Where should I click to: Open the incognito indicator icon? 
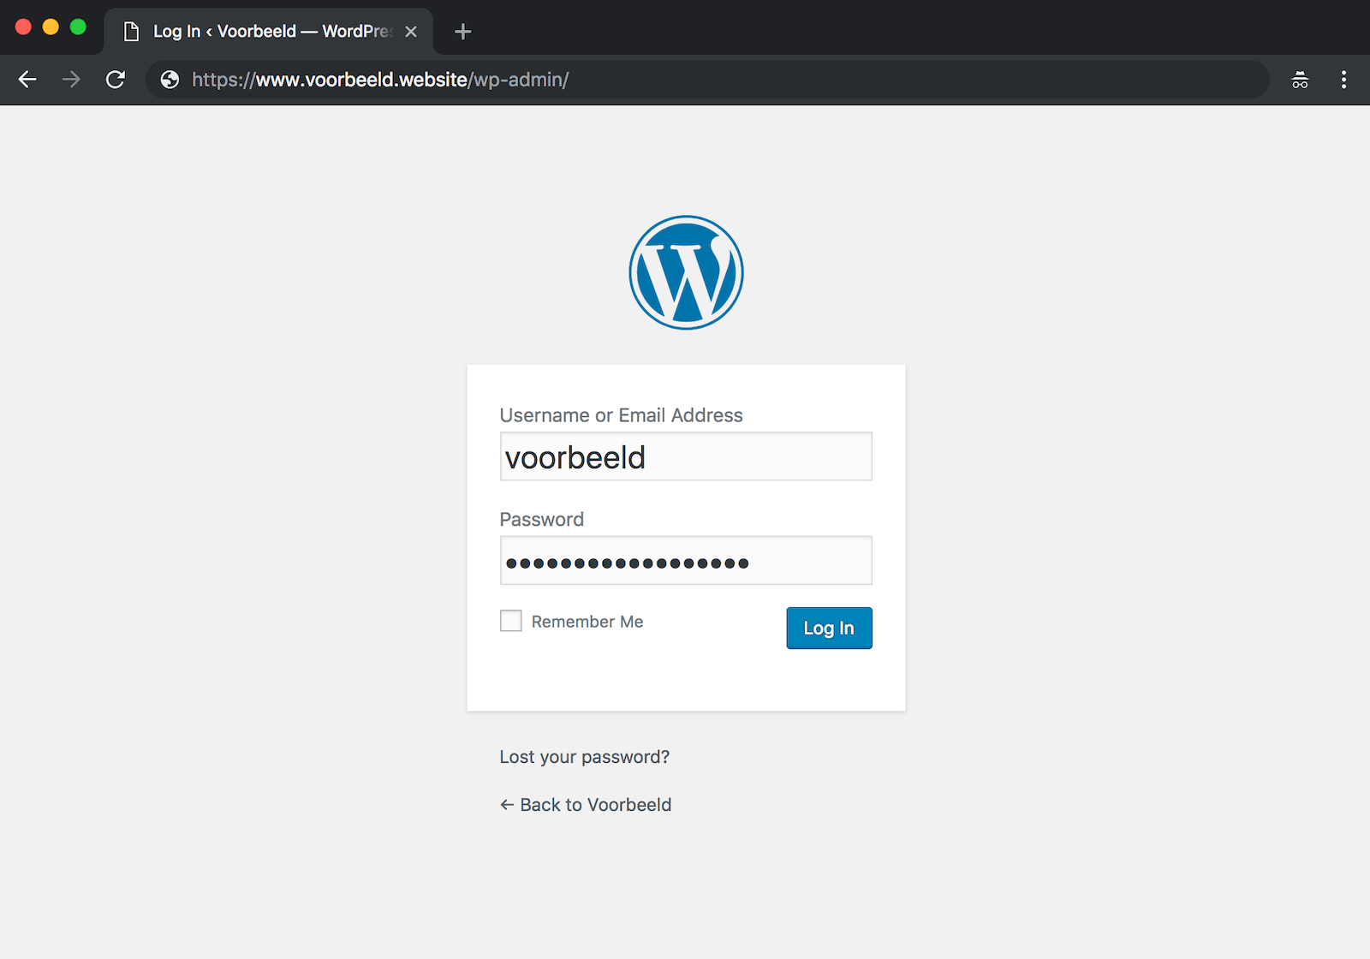pos(1300,80)
